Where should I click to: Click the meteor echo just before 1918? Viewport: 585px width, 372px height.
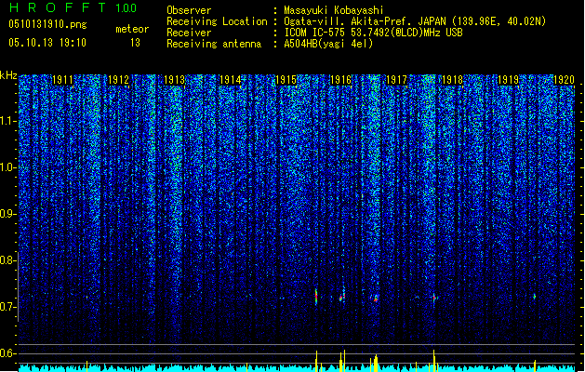pos(434,298)
